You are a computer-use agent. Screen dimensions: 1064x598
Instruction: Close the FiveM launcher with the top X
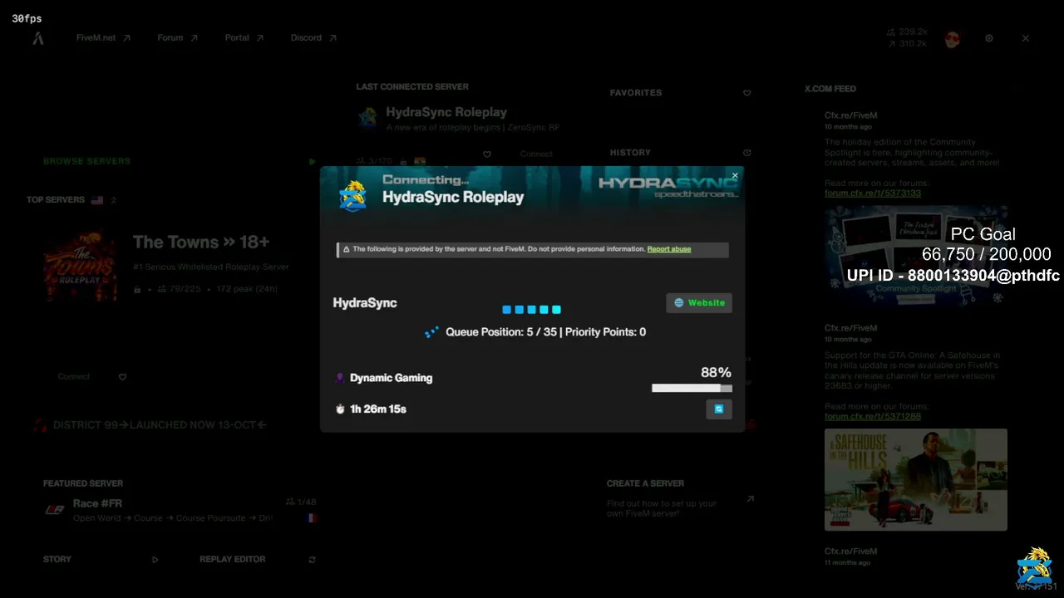1026,38
